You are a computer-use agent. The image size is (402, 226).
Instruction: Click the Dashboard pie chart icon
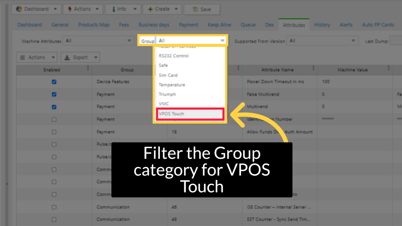point(19,9)
